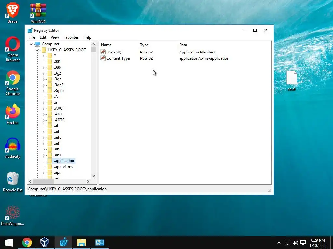
Task: Select the .3gp2 key
Action: pos(59,85)
